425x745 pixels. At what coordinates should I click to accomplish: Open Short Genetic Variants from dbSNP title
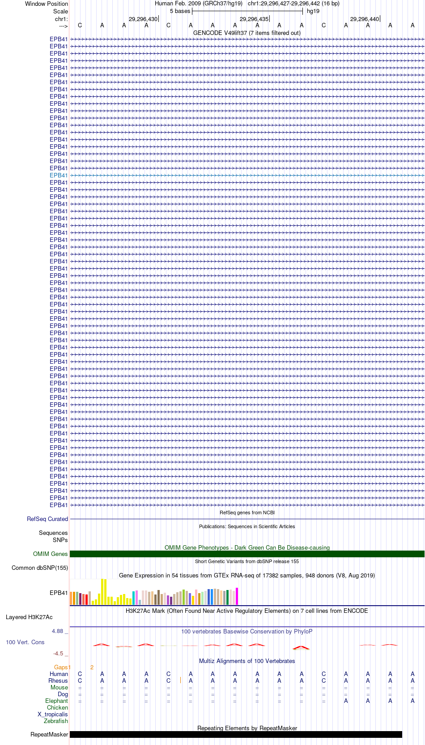(x=247, y=561)
